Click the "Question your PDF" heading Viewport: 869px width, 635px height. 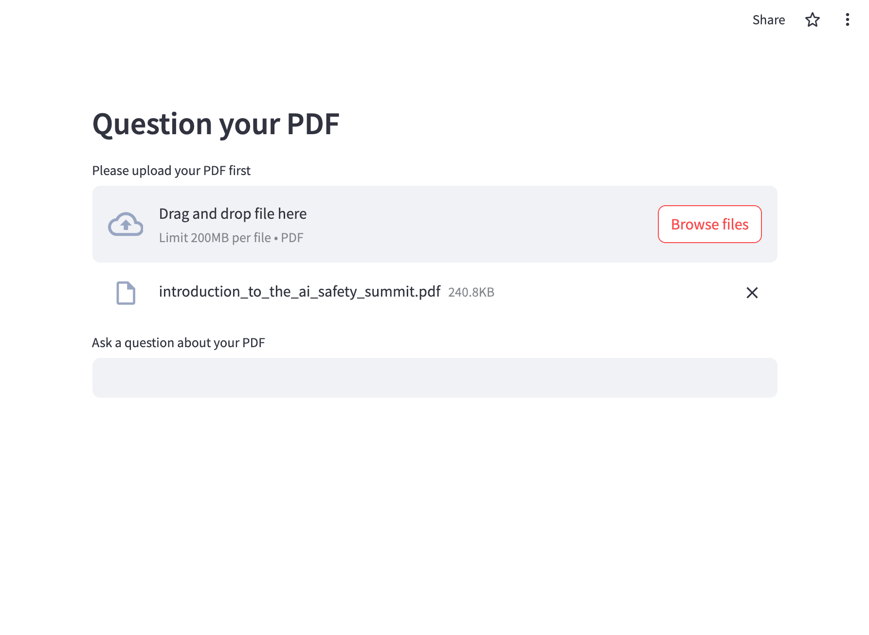(216, 124)
